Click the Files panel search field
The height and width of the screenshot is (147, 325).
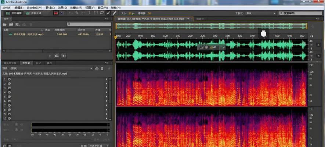89,25
